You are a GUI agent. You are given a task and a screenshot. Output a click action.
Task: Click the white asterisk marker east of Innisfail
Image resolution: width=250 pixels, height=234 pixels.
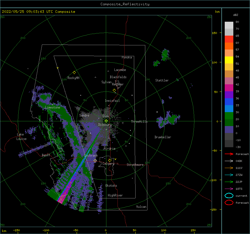(132, 95)
